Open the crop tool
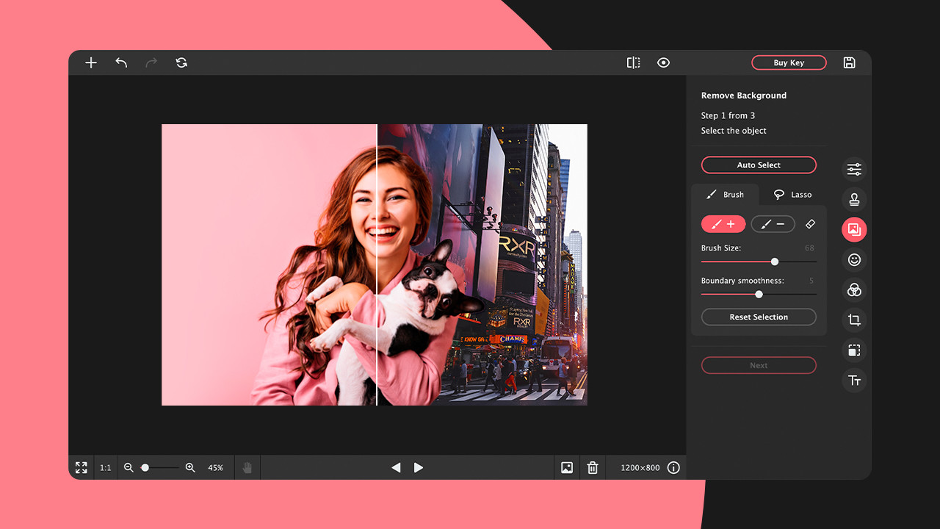 click(x=854, y=320)
